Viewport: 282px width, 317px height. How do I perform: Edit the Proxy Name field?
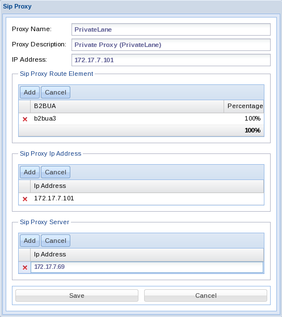pyautogui.click(x=171, y=29)
